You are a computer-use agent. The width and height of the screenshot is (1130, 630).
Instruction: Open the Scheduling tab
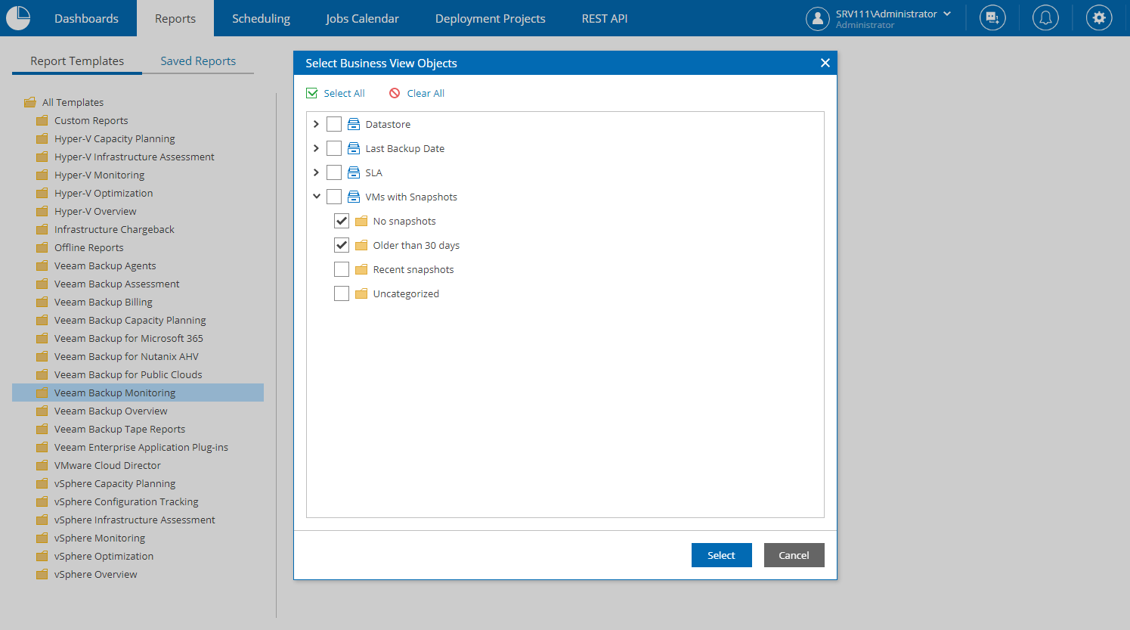tap(261, 18)
